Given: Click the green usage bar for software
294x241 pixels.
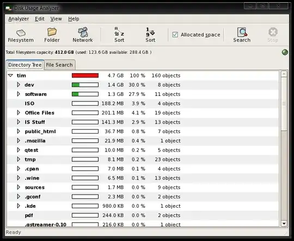Looking at the screenshot, I should (x=85, y=94).
